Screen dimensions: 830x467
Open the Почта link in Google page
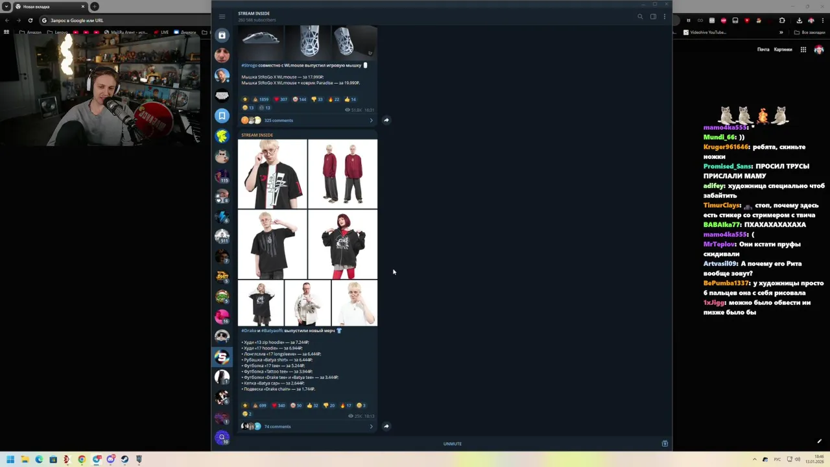pyautogui.click(x=763, y=49)
